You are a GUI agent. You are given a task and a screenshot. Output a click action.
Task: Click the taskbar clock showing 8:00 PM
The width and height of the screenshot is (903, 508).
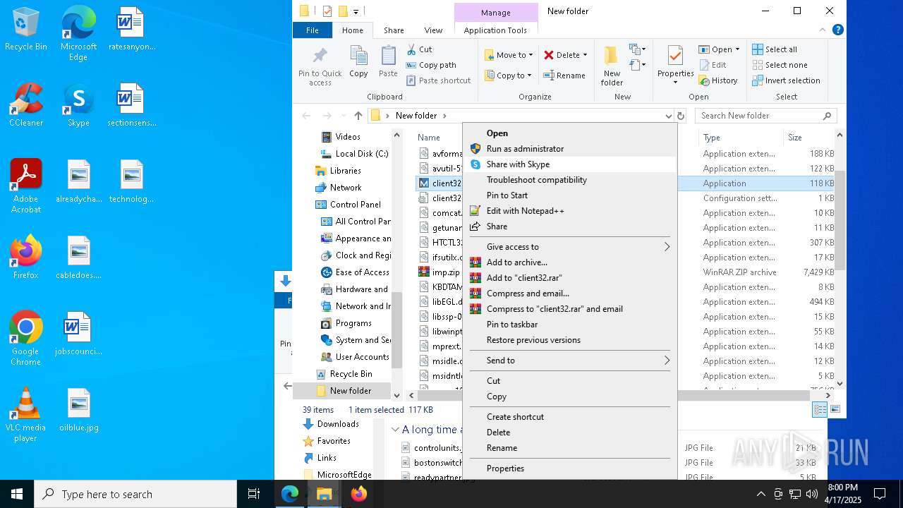pos(842,494)
